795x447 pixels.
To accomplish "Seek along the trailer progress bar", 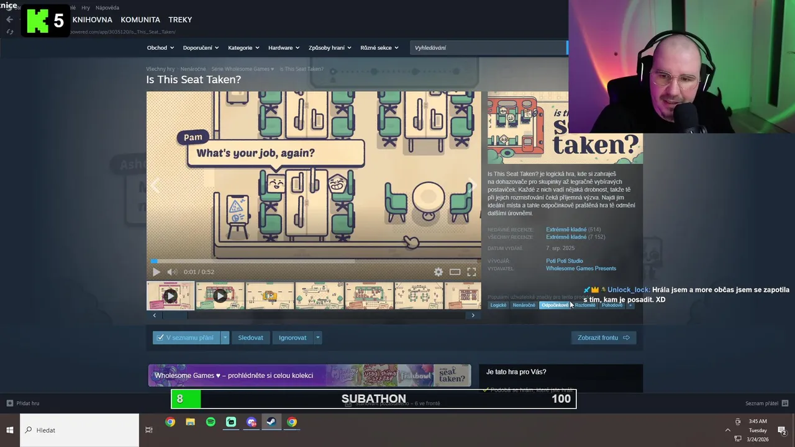I will [314, 261].
